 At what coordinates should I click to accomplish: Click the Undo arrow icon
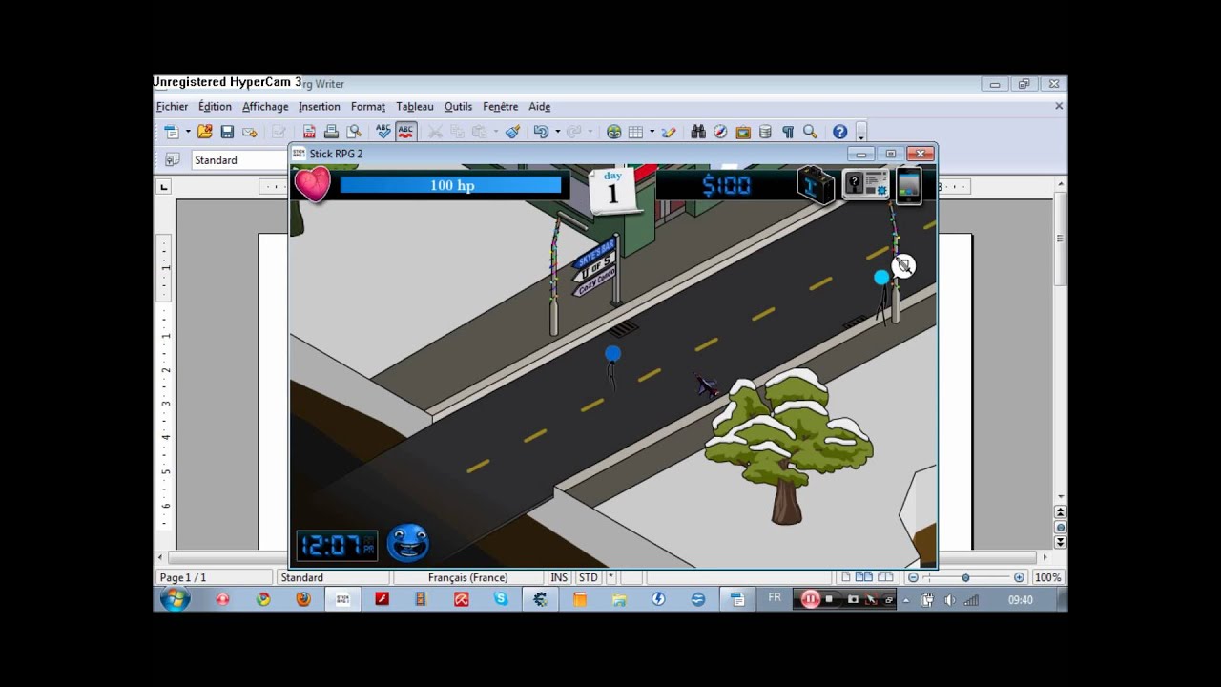point(541,132)
